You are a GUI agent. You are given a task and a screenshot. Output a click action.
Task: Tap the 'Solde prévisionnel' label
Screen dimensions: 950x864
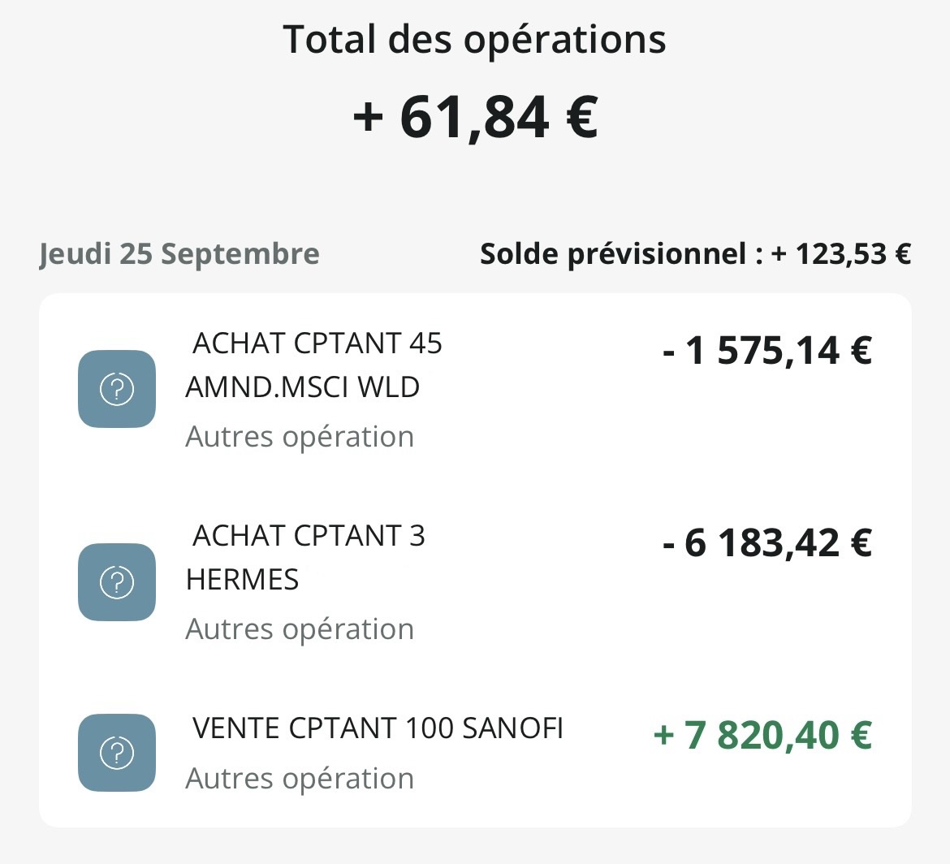tap(622, 254)
